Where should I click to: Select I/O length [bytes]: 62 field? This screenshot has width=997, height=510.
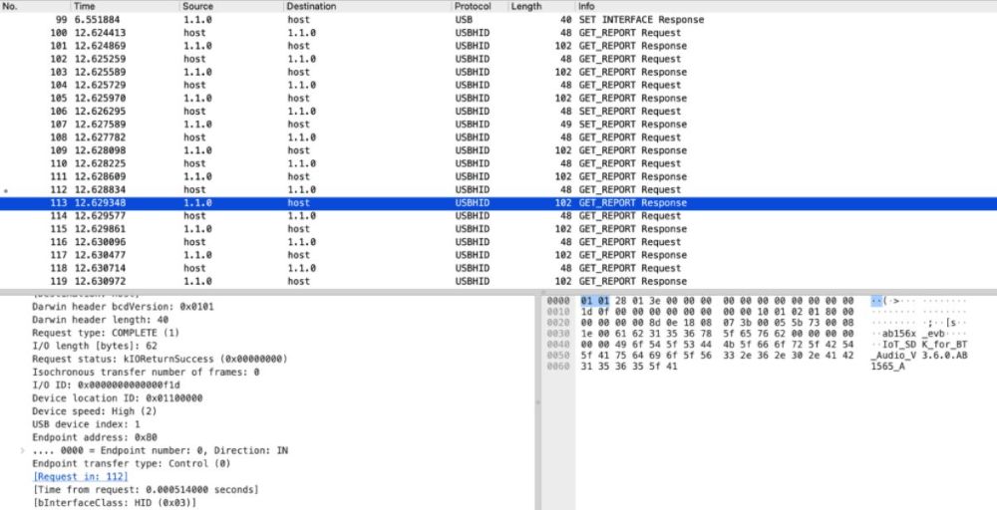94,346
